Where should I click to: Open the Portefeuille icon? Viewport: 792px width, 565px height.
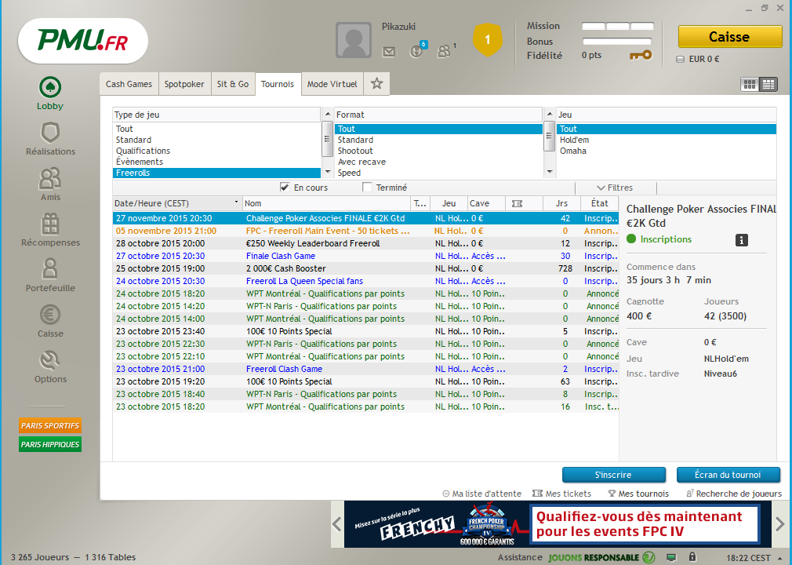pos(50,269)
